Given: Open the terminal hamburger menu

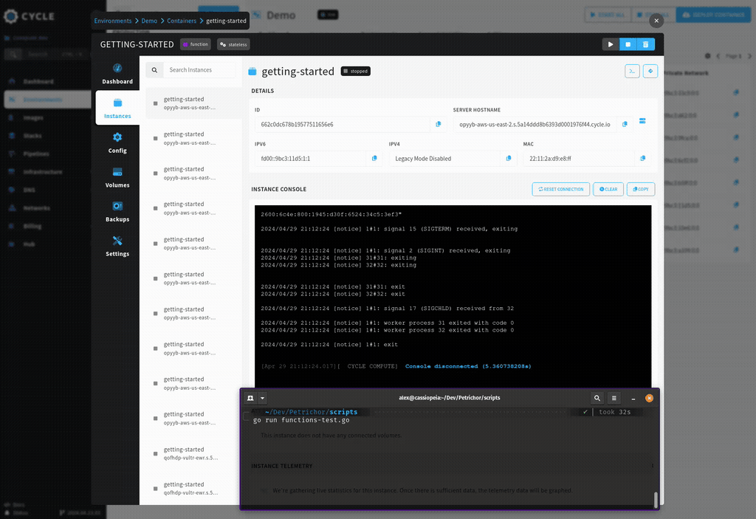Looking at the screenshot, I should click(614, 398).
